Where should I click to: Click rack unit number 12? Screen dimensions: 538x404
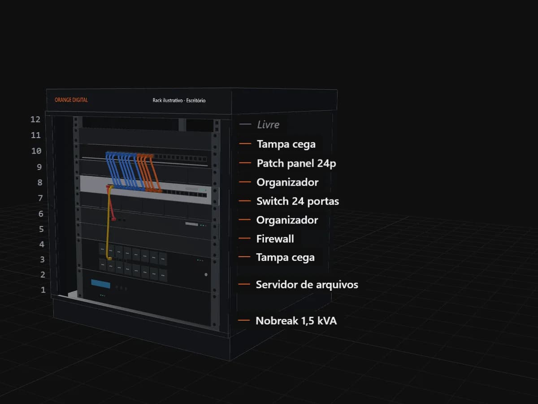35,119
